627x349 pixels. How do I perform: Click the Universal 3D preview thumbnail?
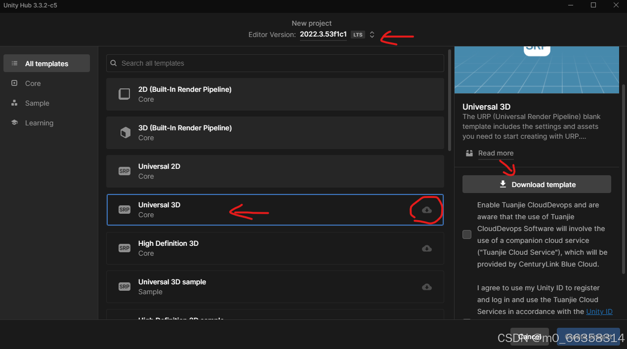537,70
